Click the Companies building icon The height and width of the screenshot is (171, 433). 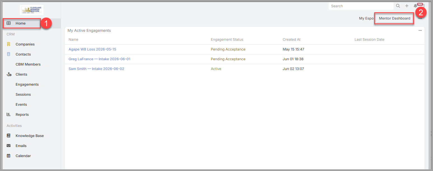pyautogui.click(x=9, y=44)
